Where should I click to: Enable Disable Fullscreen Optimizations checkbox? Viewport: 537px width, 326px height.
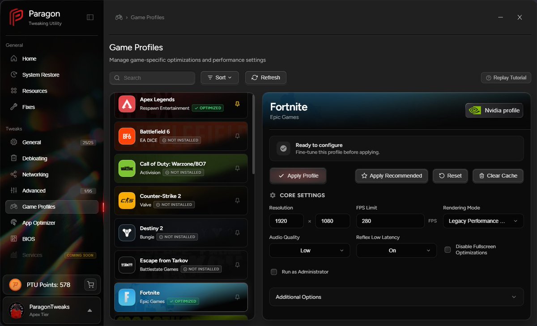447,250
